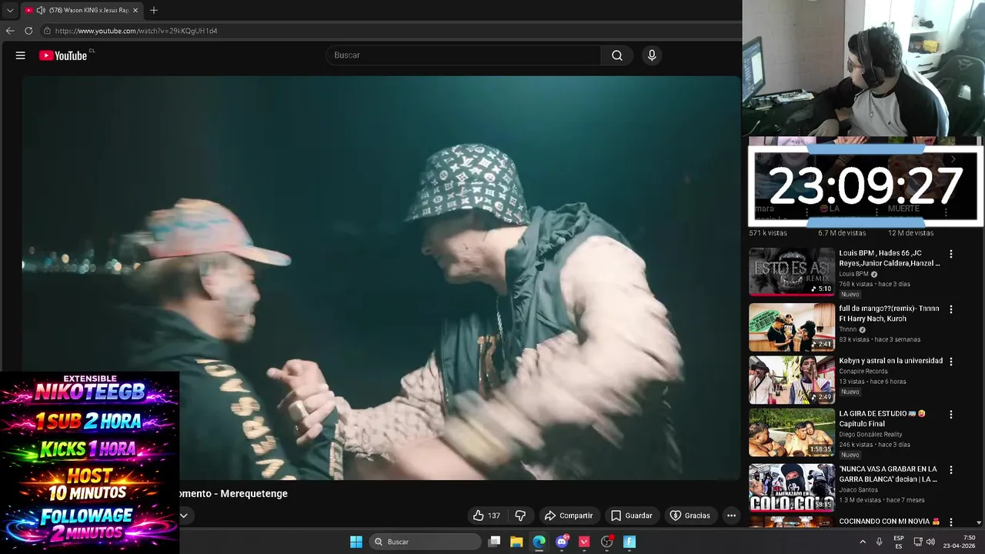Show hidden system tray icons
The image size is (985, 554).
point(863,542)
